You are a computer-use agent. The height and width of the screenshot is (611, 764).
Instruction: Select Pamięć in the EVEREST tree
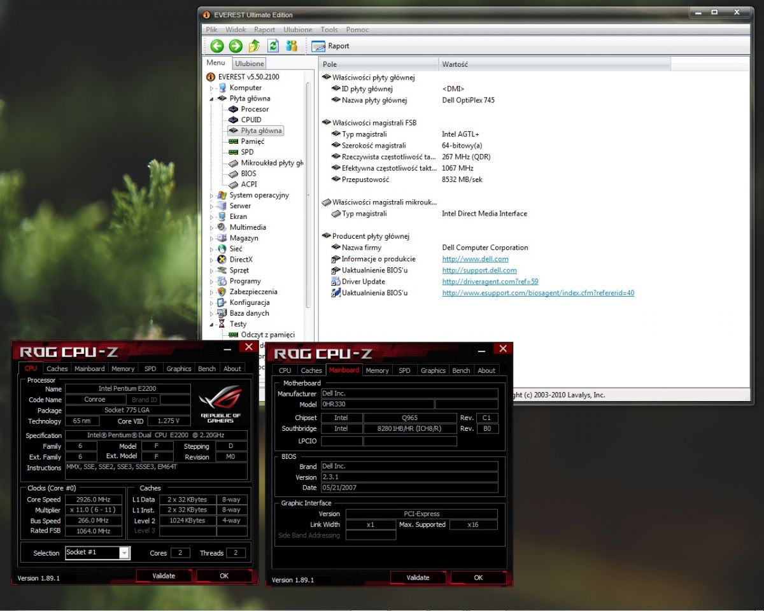[252, 141]
